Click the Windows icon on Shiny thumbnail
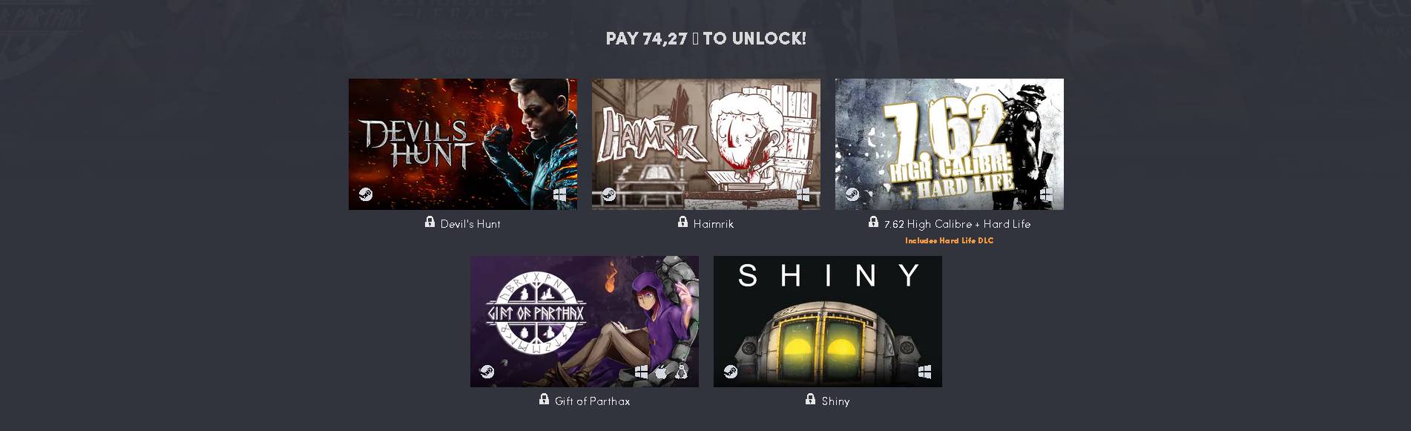Screen dimensions: 1411x431 (925, 372)
